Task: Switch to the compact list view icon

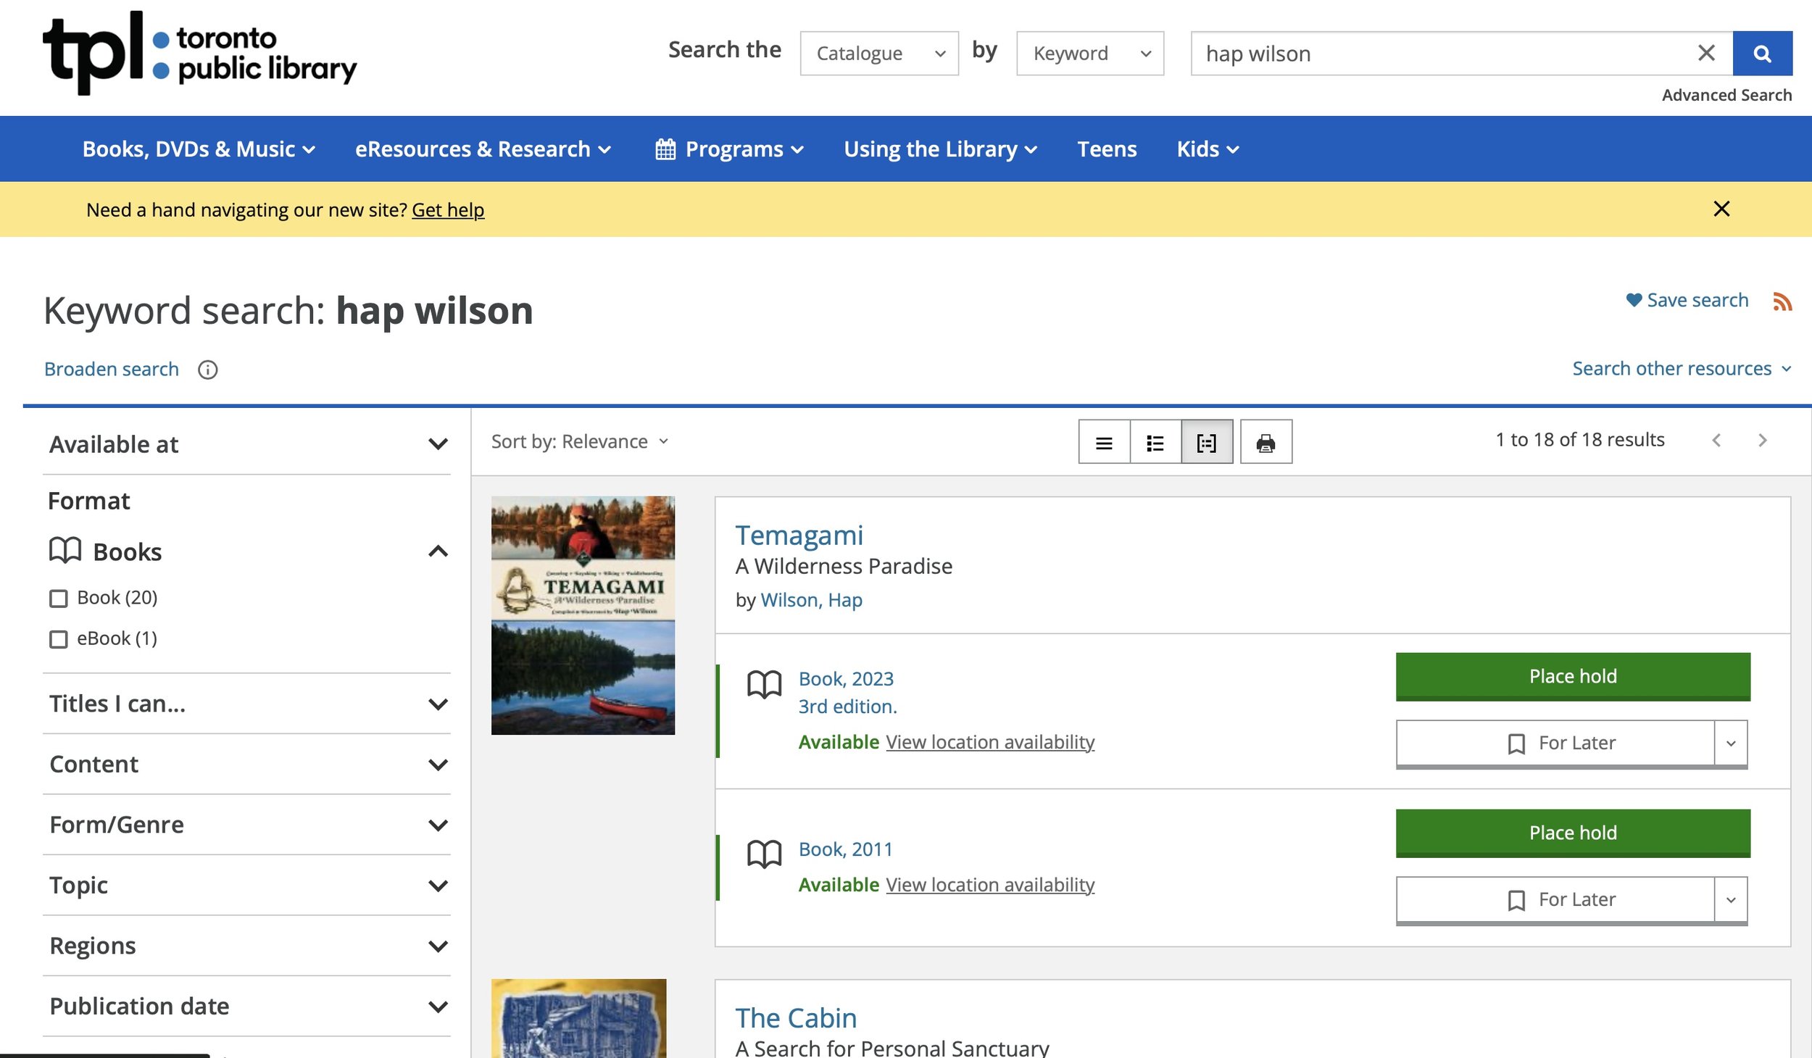Action: tap(1104, 443)
